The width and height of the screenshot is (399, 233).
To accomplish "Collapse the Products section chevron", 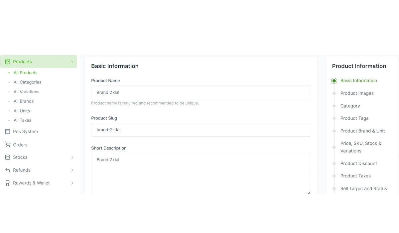I will [72, 62].
